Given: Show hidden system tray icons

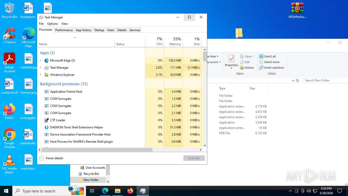Looking at the screenshot, I should point(290,191).
